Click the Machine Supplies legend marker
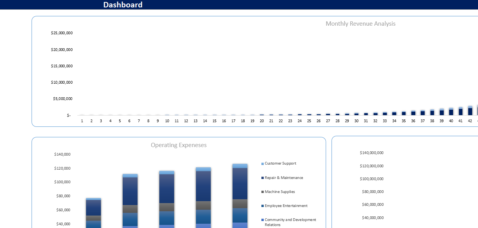The height and width of the screenshot is (228, 478). coord(262,191)
